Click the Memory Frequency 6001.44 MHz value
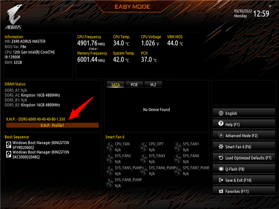 click(x=91, y=59)
